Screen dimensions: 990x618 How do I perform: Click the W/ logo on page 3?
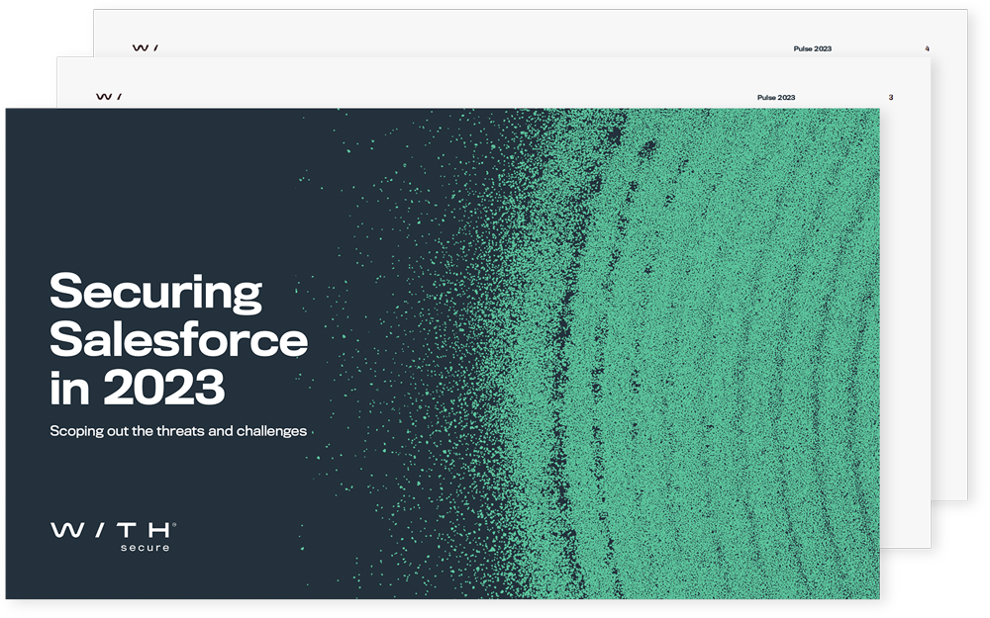108,97
